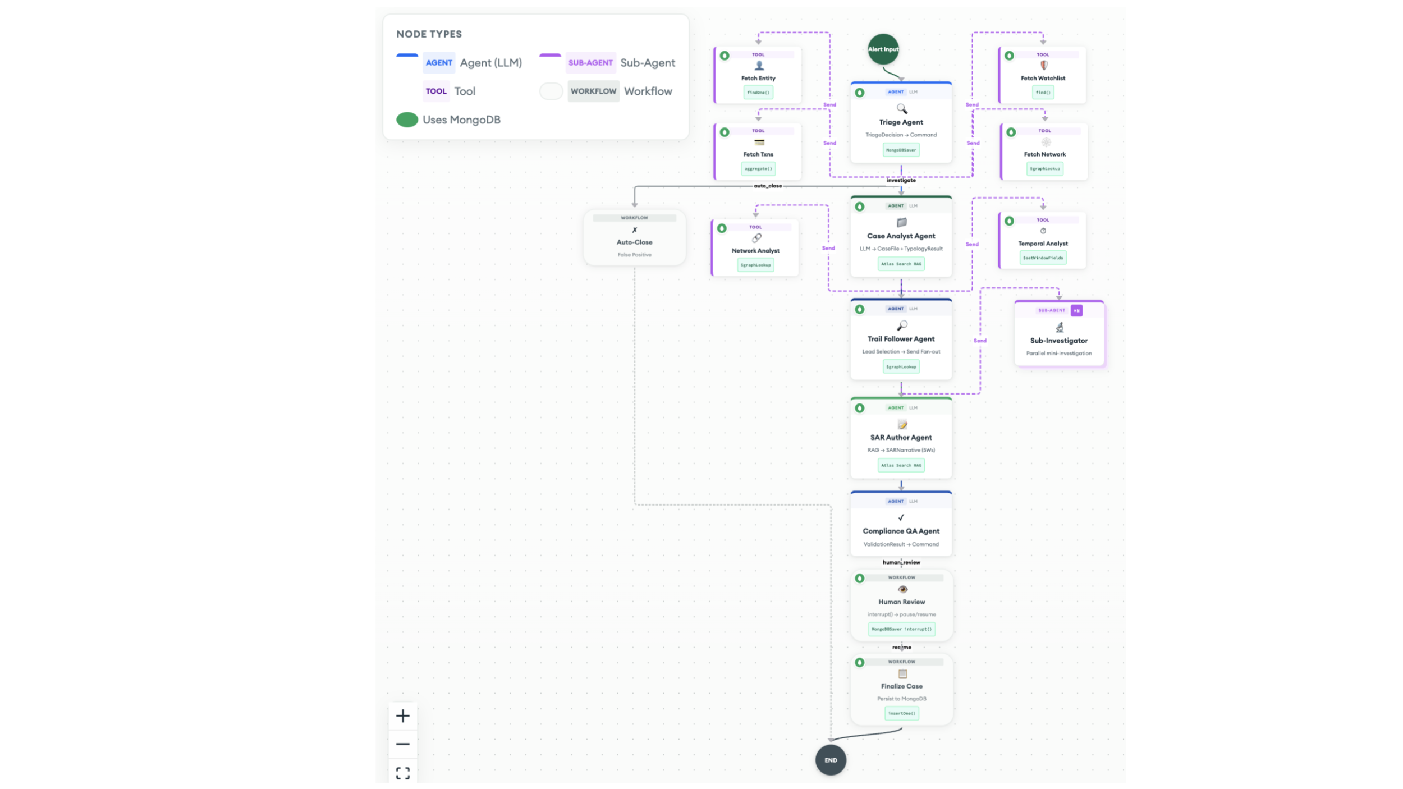
Task: Click MongoDBSaver interrupt() tag on Human Review
Action: (901, 629)
